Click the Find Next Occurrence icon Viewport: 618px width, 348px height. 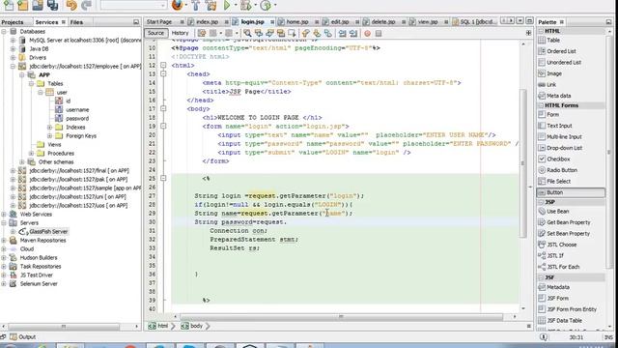[x=269, y=33]
